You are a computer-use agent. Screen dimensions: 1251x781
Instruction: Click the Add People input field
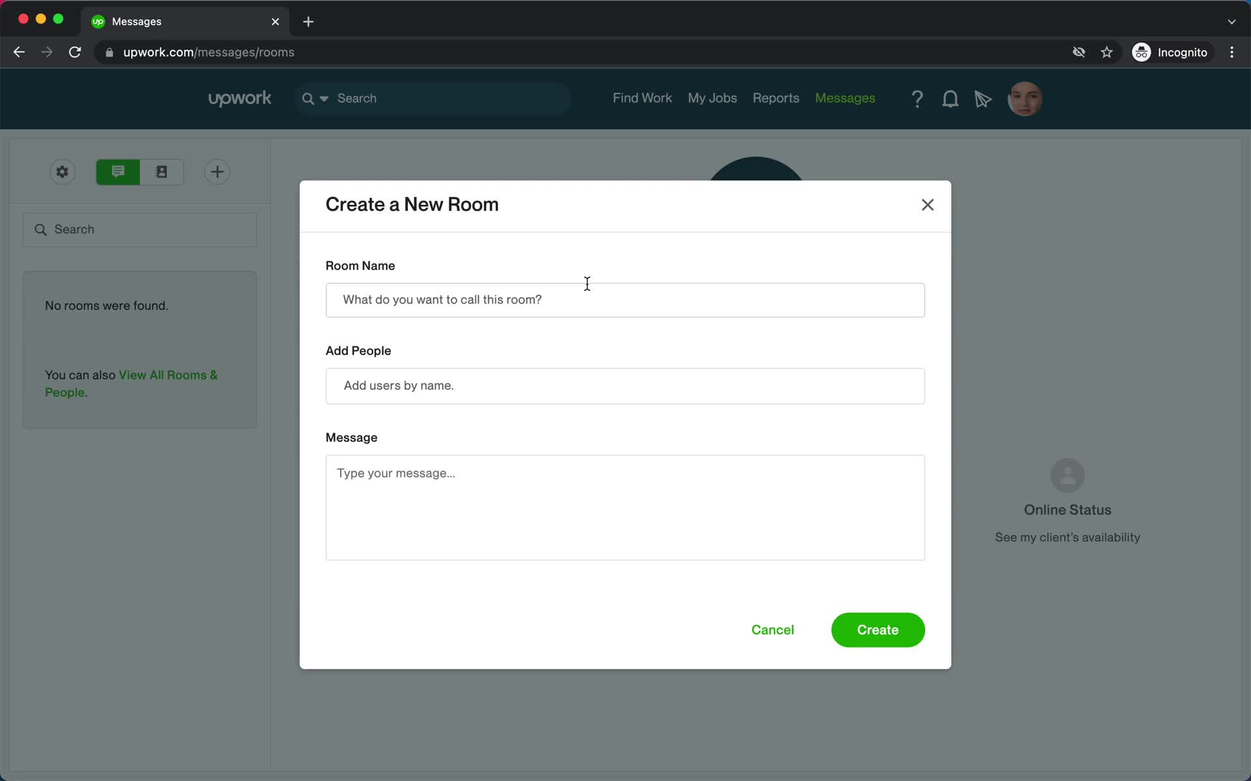click(625, 385)
